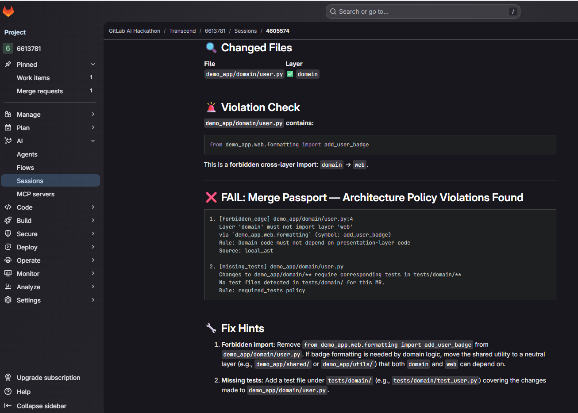Click the Settings gear icon

click(x=8, y=300)
